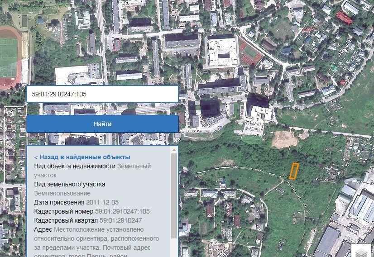Click the Дата присвоения date 2011-12-05
374x257 pixels.
pyautogui.click(x=102, y=202)
